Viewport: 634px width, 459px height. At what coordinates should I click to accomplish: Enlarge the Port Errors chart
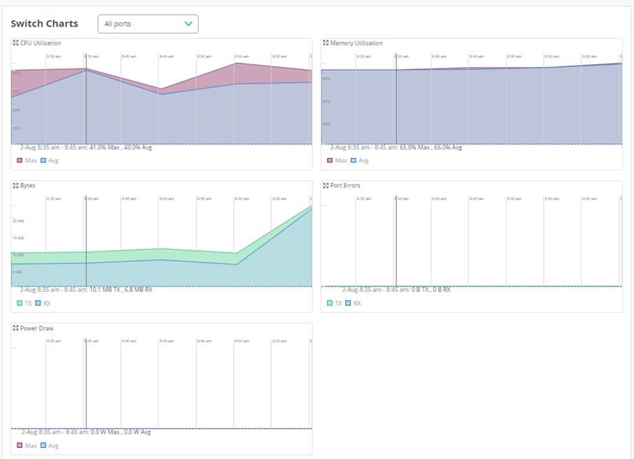(x=325, y=186)
